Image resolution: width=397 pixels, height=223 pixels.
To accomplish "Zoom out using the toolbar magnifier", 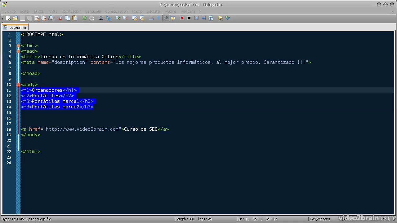I will [x=125, y=18].
